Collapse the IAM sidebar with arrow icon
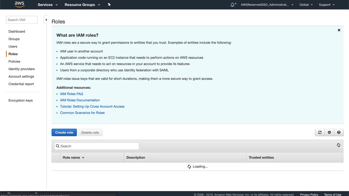The image size is (349, 196). click(46, 20)
